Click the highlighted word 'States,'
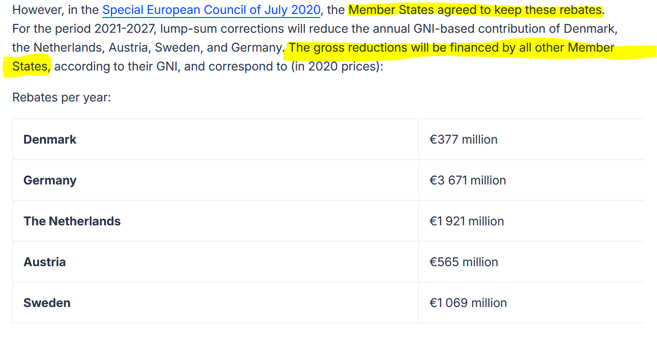Image resolution: width=657 pixels, height=338 pixels. click(31, 66)
